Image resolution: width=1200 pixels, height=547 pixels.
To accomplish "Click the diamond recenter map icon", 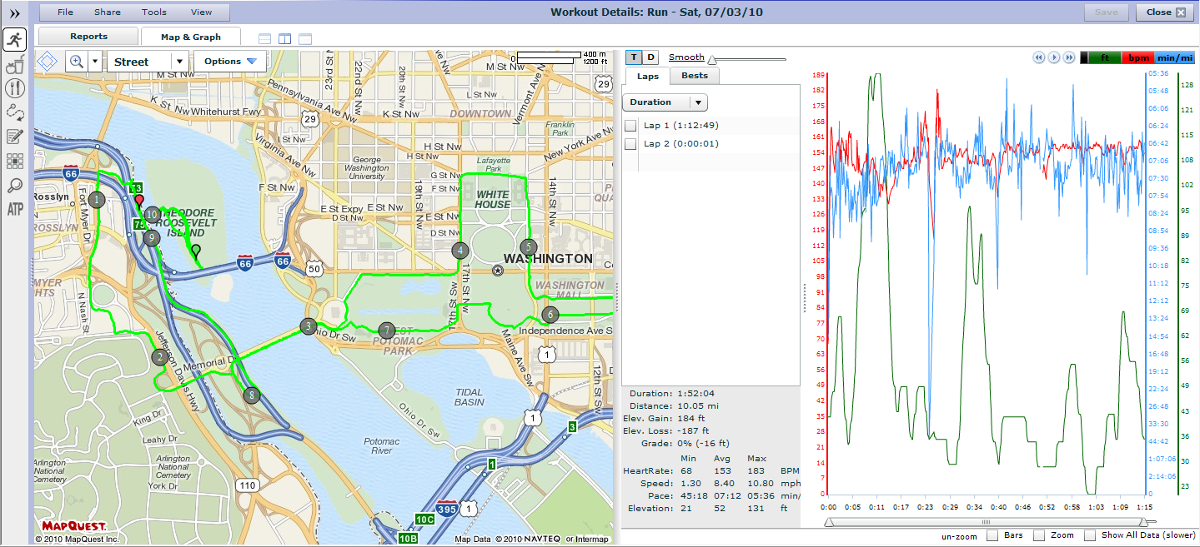I will pyautogui.click(x=48, y=61).
